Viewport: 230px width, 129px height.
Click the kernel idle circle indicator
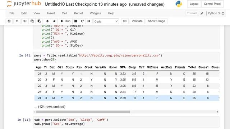[223, 13]
